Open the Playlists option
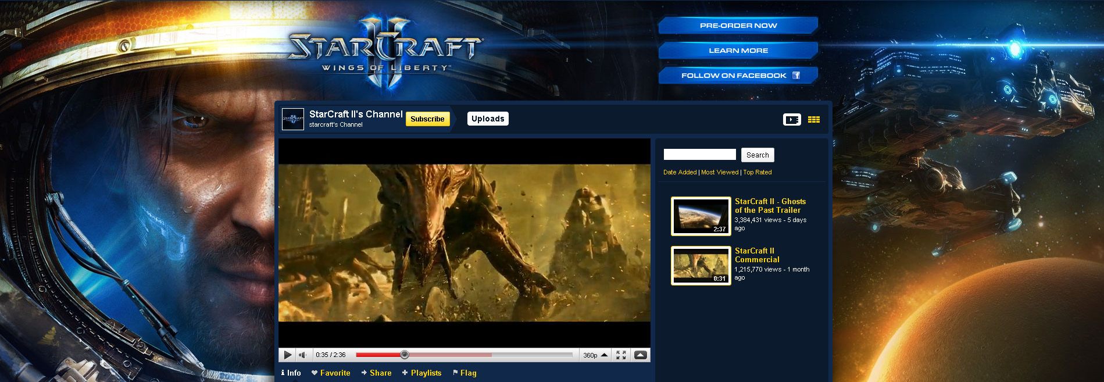Viewport: 1104px width, 382px height. tap(421, 373)
